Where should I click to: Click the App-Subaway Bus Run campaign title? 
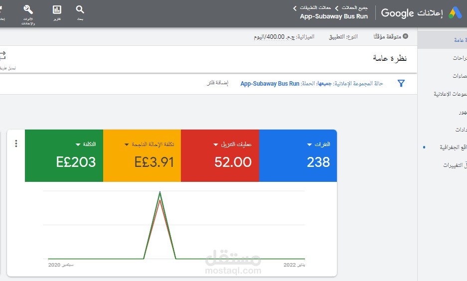333,16
